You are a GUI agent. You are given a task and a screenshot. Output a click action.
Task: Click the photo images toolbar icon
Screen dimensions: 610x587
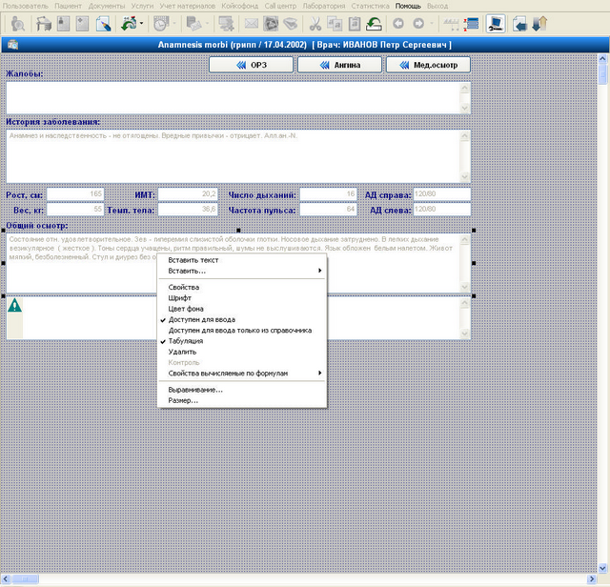coord(271,24)
